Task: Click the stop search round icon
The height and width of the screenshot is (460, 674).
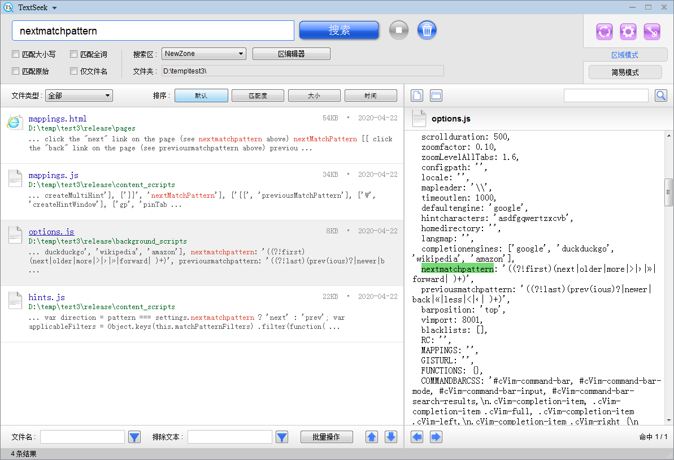Action: click(x=398, y=30)
